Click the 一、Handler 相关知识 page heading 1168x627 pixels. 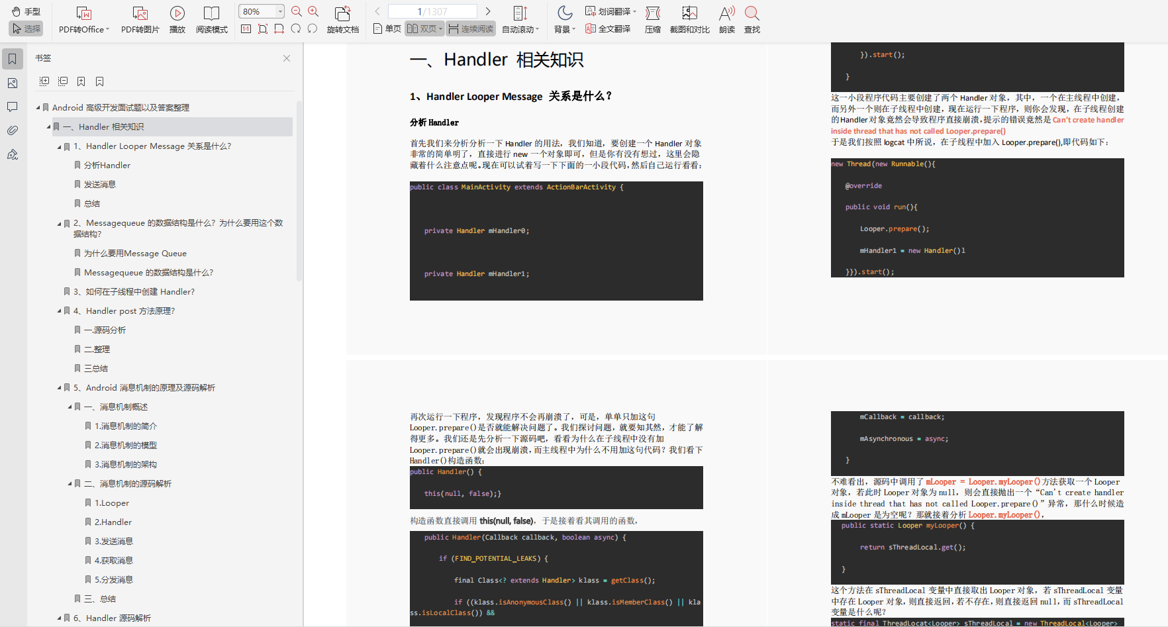(x=497, y=60)
